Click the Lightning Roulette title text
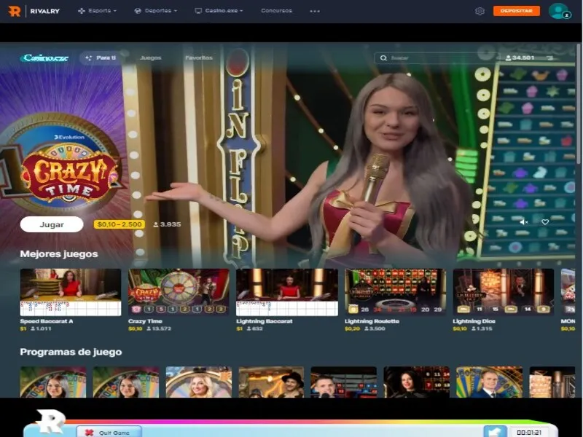The height and width of the screenshot is (437, 583). point(372,321)
